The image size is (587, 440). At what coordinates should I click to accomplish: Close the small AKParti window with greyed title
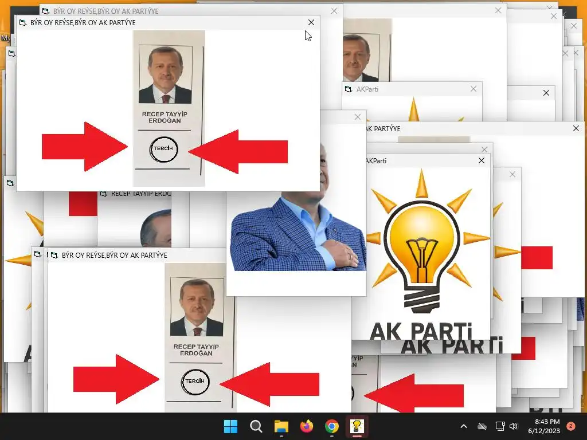473,89
